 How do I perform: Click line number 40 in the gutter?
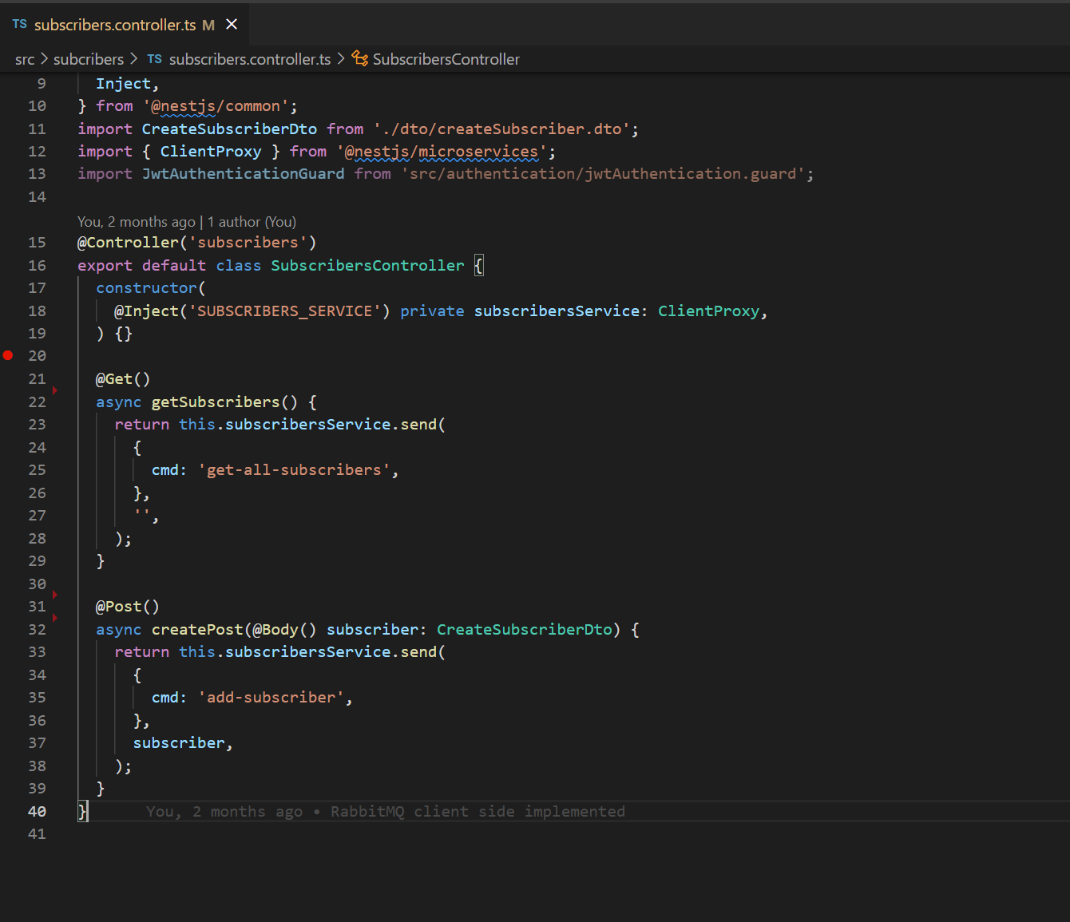pos(37,812)
